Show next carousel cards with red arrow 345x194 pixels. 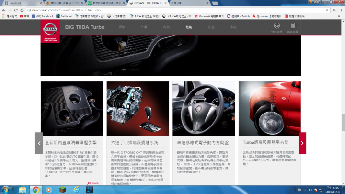(302, 143)
